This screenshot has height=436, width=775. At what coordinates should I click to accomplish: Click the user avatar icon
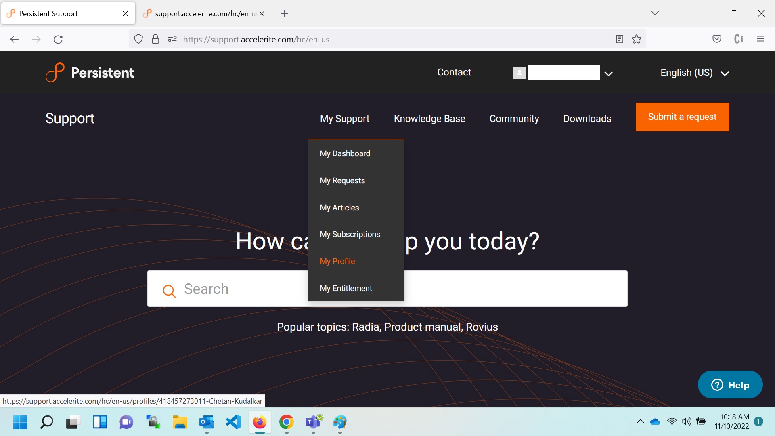[519, 73]
